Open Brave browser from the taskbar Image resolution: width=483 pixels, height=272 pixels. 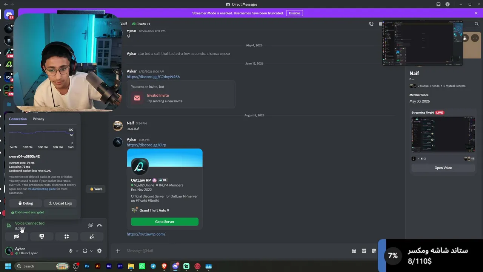[x=164, y=266]
